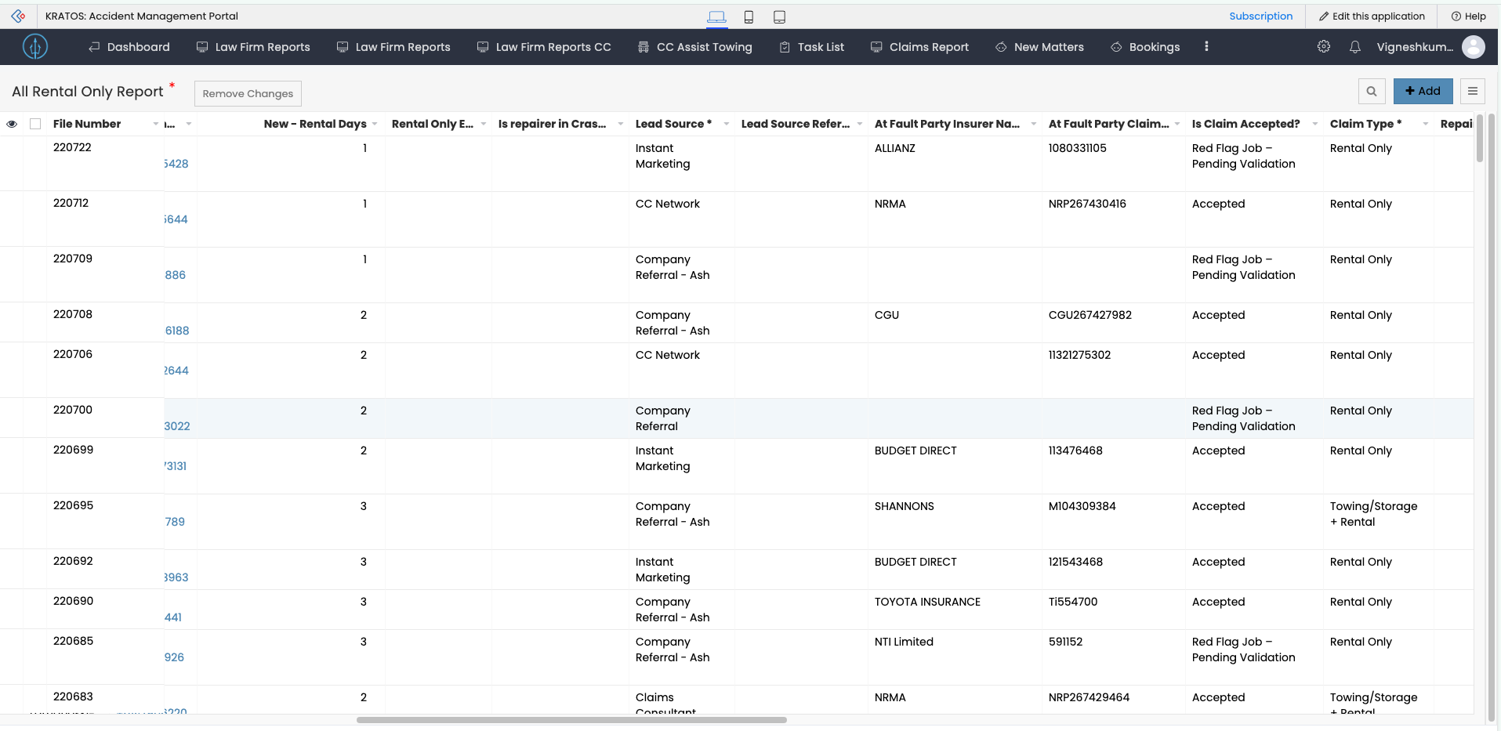1501x731 pixels.
Task: Click the horizontal scrollbar thumb
Action: [571, 719]
